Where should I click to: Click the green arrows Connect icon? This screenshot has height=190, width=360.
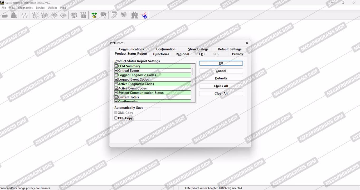pyautogui.click(x=94, y=15)
